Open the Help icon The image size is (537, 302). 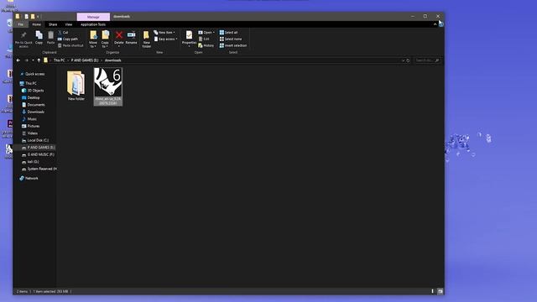(441, 24)
